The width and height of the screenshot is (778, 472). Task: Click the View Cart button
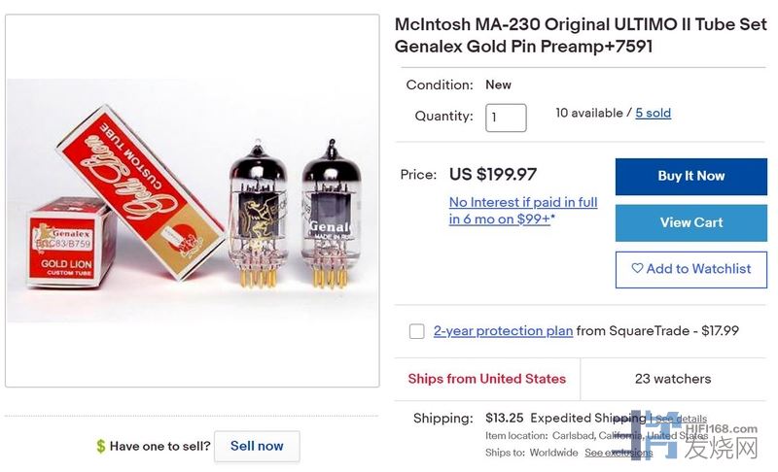click(x=690, y=222)
